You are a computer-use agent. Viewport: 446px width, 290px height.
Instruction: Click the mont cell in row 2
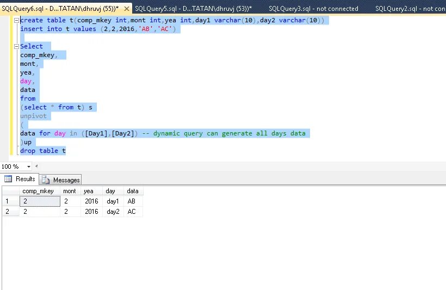[x=70, y=212]
